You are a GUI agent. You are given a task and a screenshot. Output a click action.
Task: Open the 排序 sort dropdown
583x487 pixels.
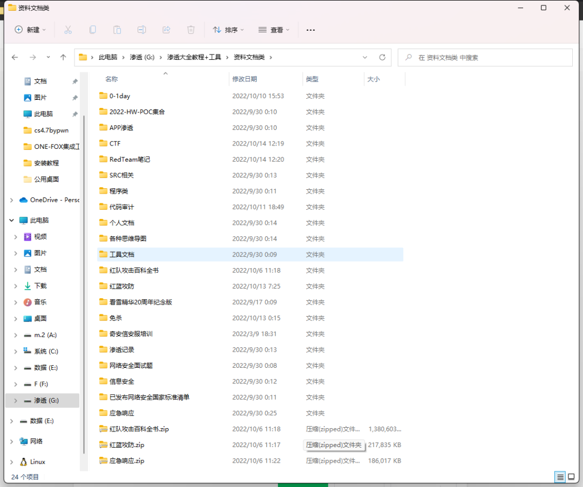point(228,30)
